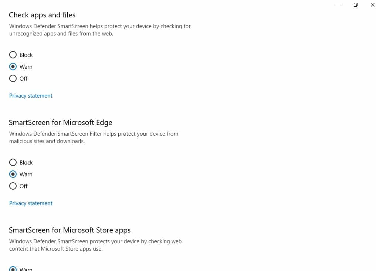
Task: Click the description text about unrecognized apps and files
Action: point(100,30)
